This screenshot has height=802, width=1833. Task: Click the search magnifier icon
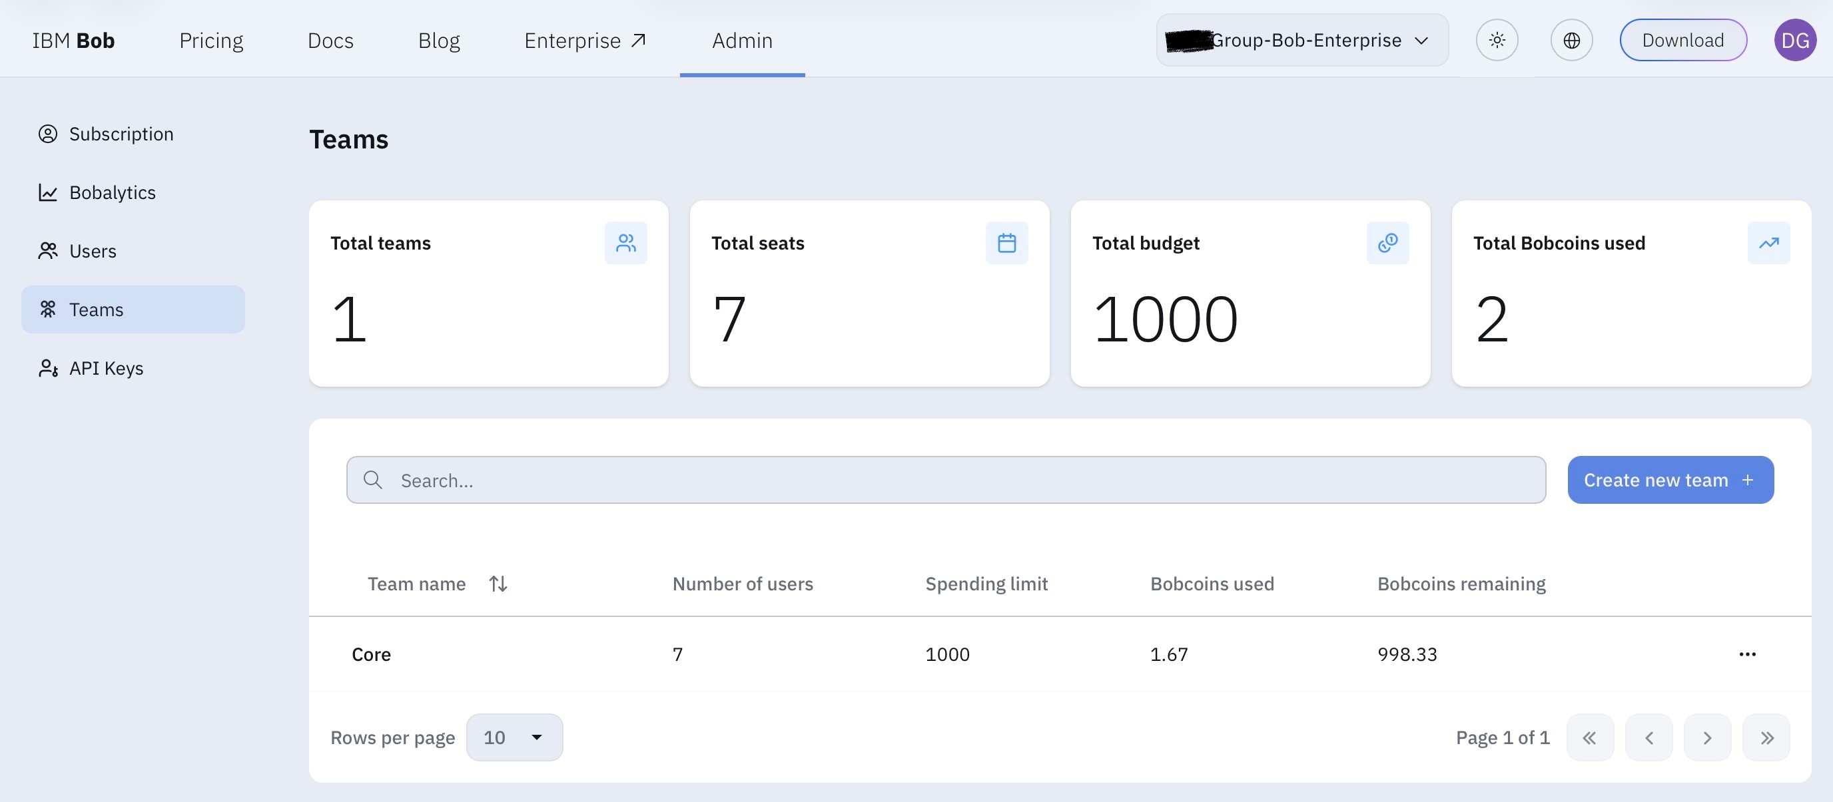373,480
